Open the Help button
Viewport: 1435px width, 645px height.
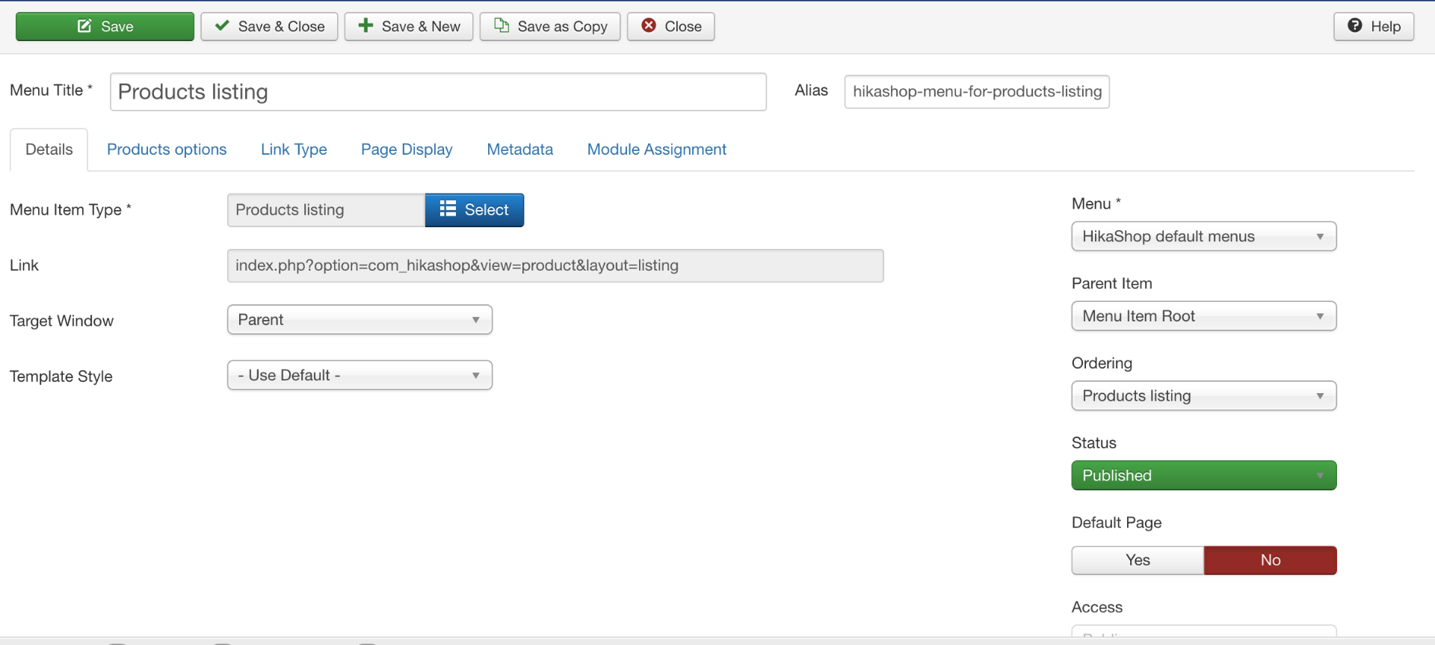click(1374, 26)
